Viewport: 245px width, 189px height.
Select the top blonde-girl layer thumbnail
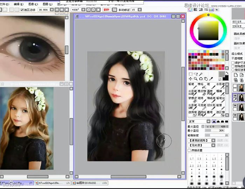coord(241,88)
